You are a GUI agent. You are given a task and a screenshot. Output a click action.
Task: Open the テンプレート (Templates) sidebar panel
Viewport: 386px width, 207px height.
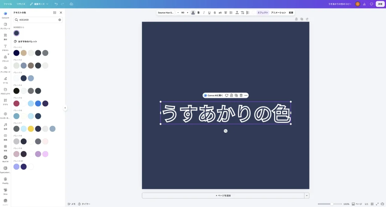coord(5,26)
